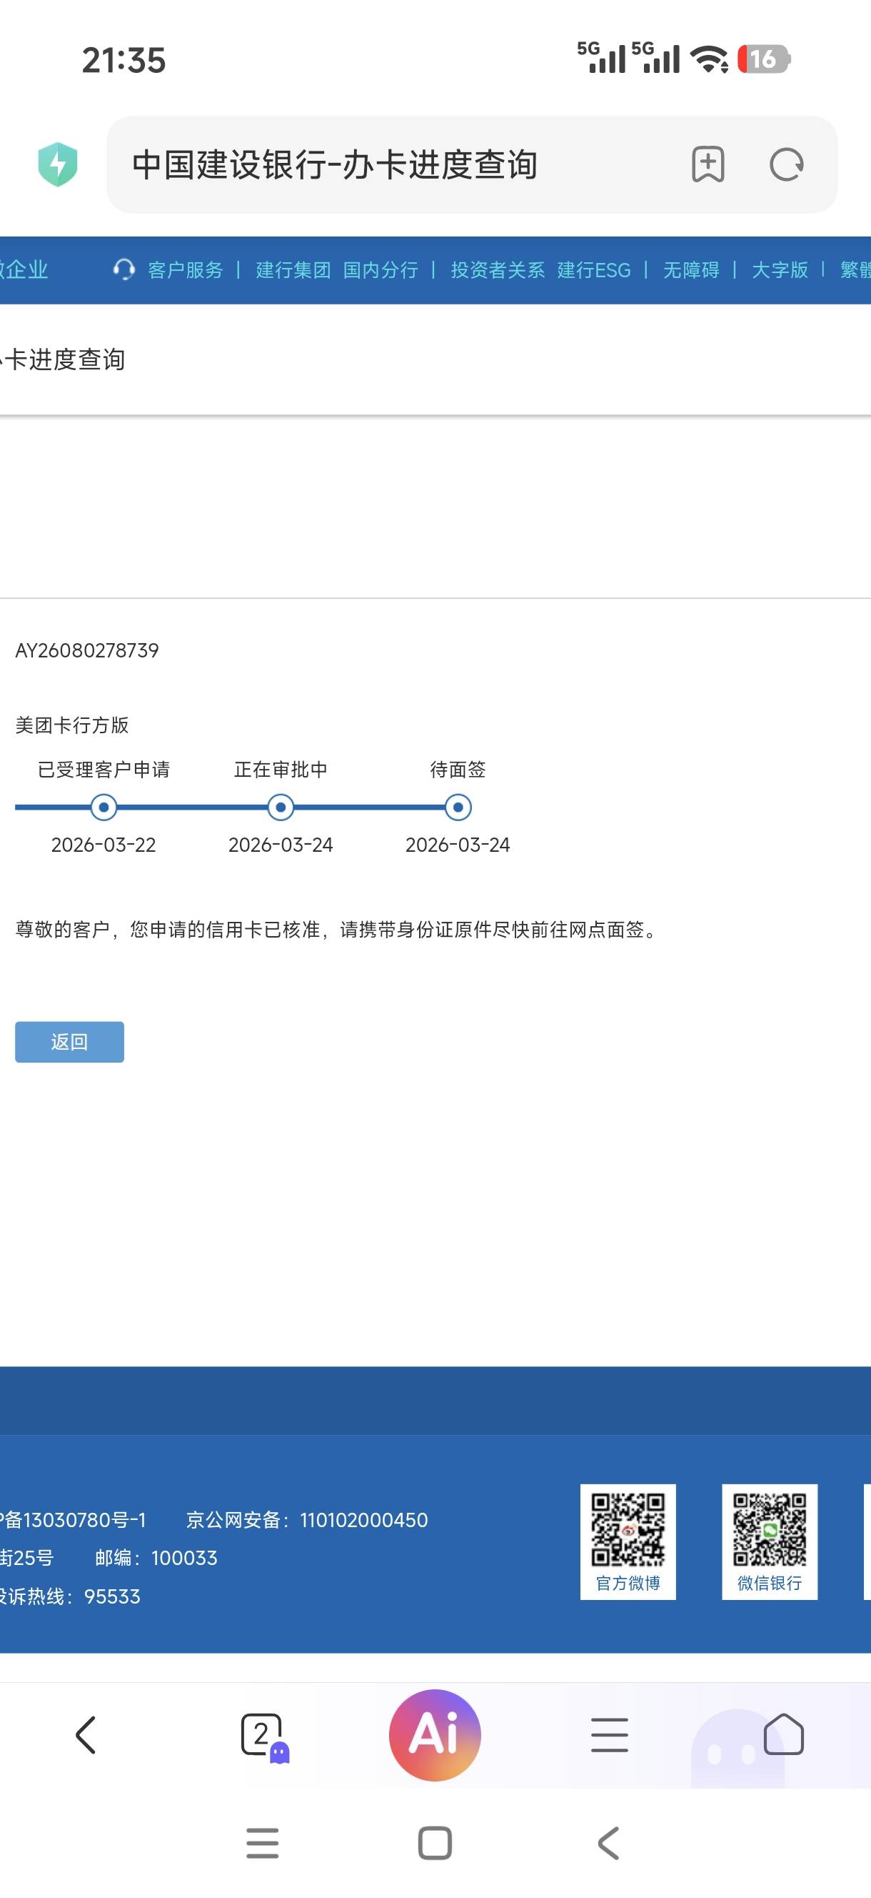The width and height of the screenshot is (871, 1898).
Task: Tap the 已受理客户申请 step label
Action: point(104,770)
